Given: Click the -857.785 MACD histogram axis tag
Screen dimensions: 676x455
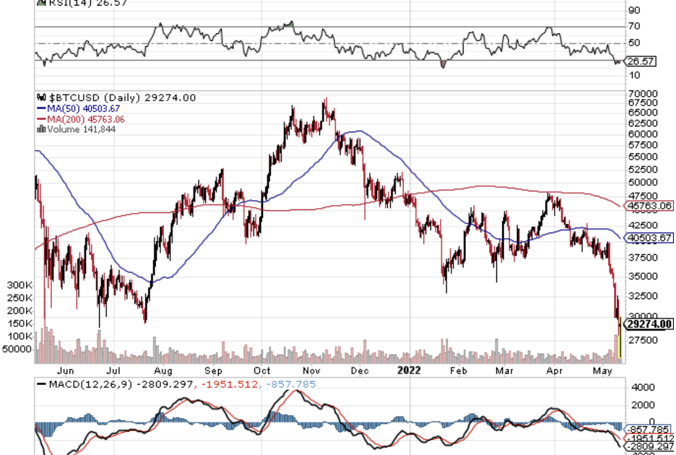Looking at the screenshot, I should [649, 428].
